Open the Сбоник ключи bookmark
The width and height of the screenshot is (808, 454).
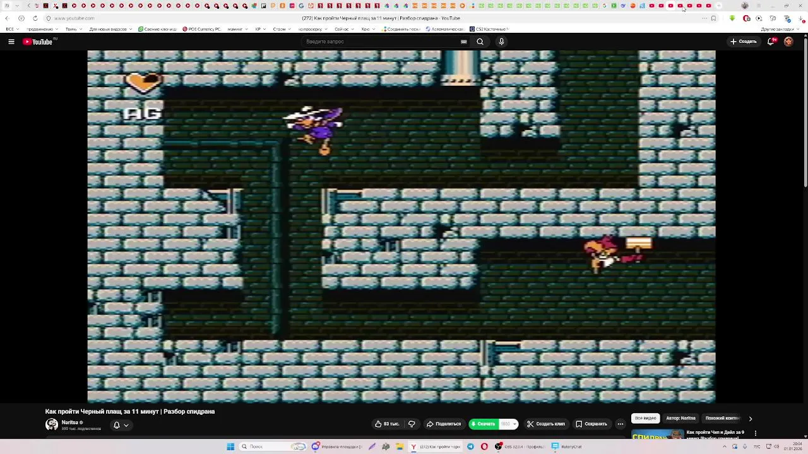click(x=158, y=29)
